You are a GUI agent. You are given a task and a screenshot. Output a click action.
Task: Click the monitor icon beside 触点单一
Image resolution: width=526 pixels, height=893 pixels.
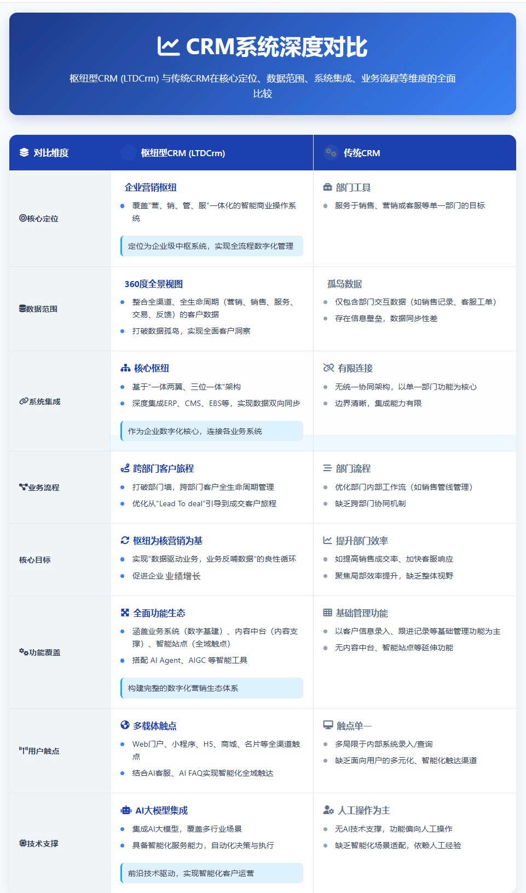pos(328,725)
